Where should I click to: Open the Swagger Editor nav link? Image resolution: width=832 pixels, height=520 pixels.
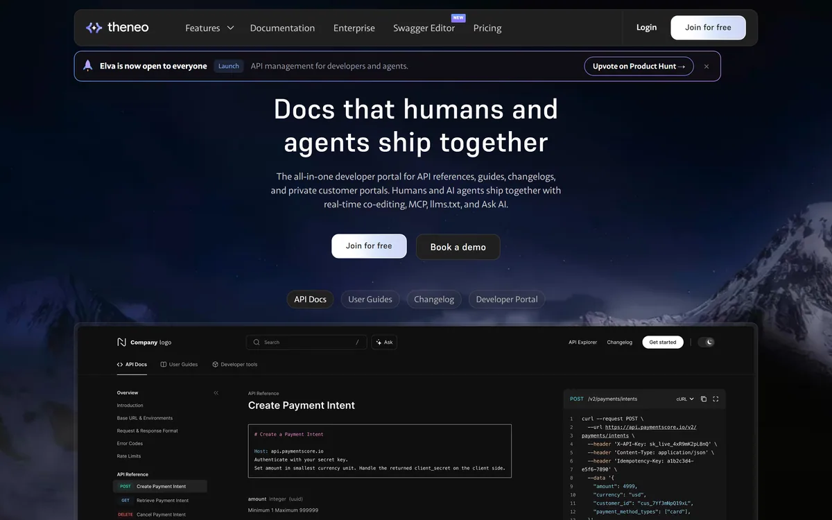(424, 28)
